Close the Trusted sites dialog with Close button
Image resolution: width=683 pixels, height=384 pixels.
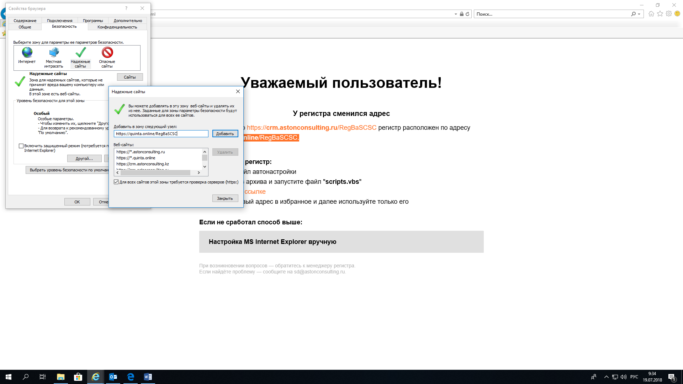(225, 198)
